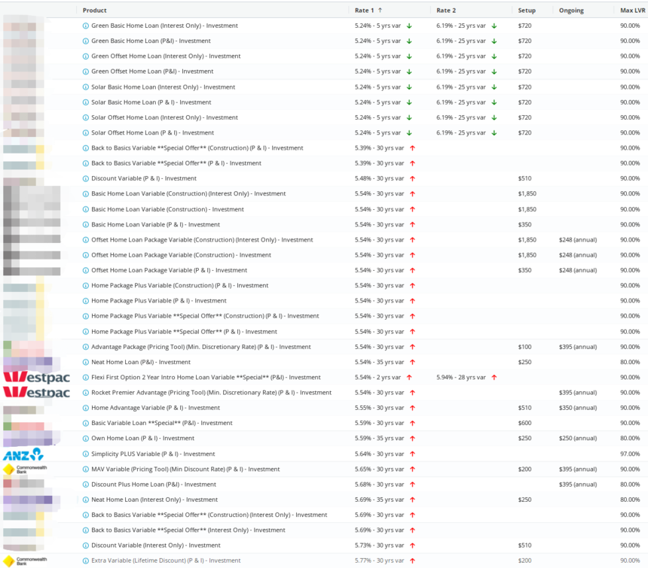This screenshot has width=648, height=568.
Task: Open info icon for Green Basic Home Loan (Interest Only)
Action: (86, 26)
